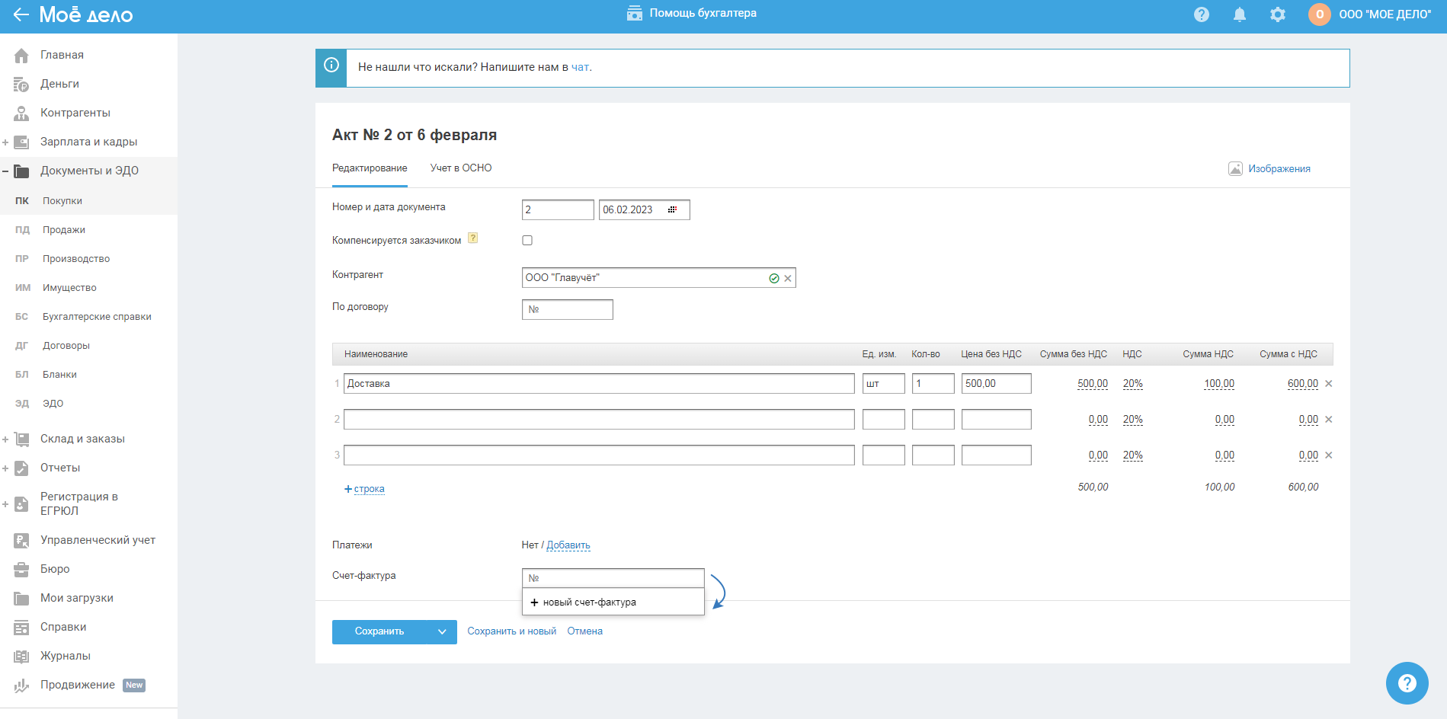Expand the Зарплата и кадры section
This screenshot has height=719, width=1447.
click(x=5, y=142)
